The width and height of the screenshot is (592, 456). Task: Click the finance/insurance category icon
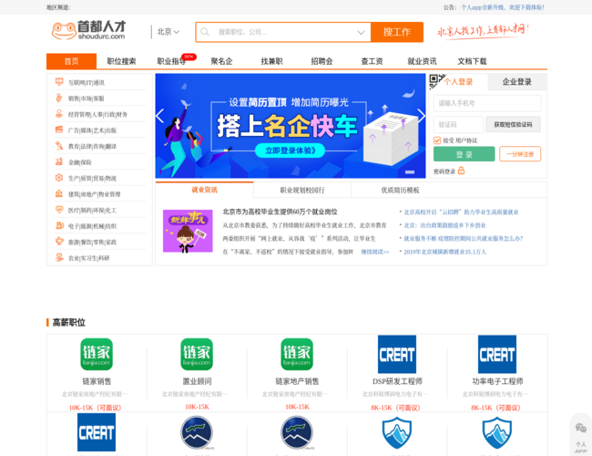(x=59, y=161)
